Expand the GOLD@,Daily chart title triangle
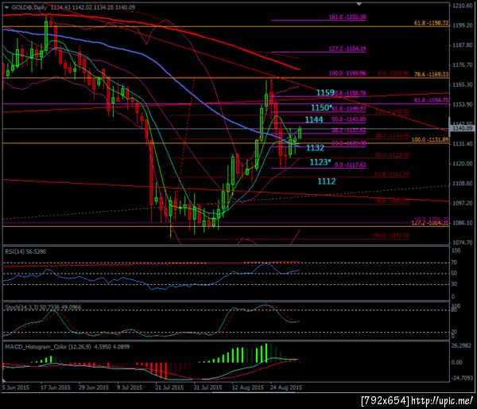477x409 pixels. pyautogui.click(x=6, y=7)
